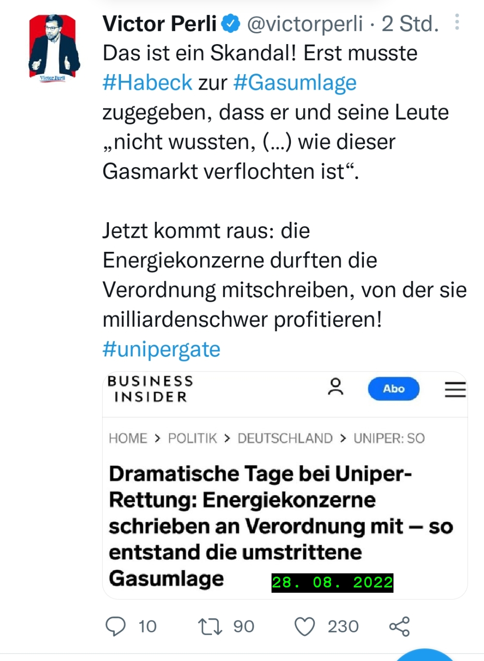This screenshot has width=484, height=661.
Task: Open the Business Insider hamburger menu
Action: [455, 389]
